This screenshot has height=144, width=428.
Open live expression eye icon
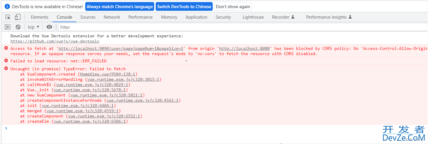[49, 27]
